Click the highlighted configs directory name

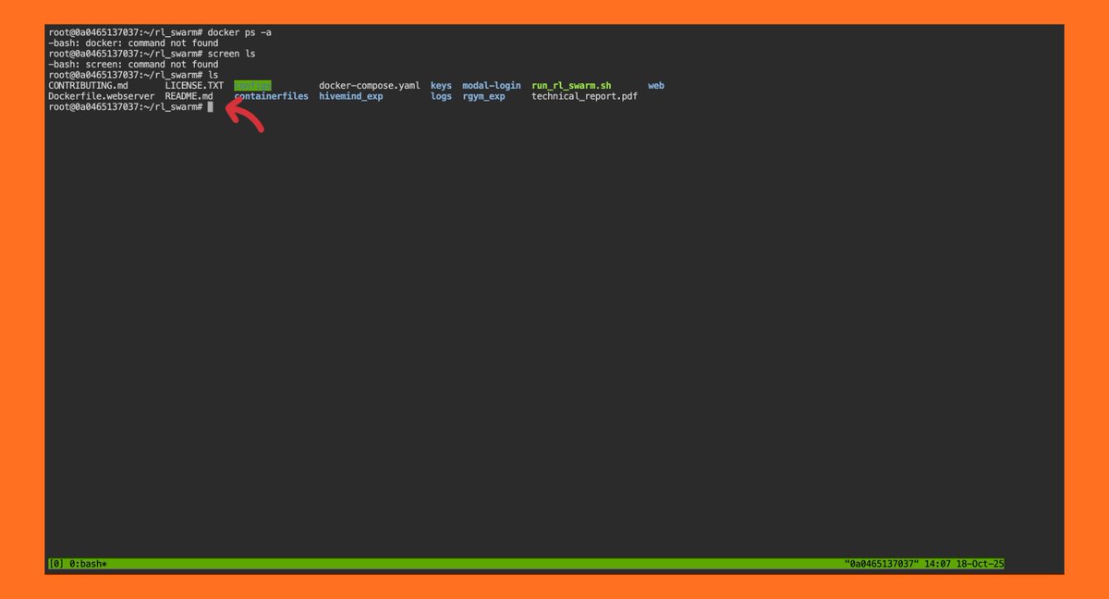coord(252,86)
